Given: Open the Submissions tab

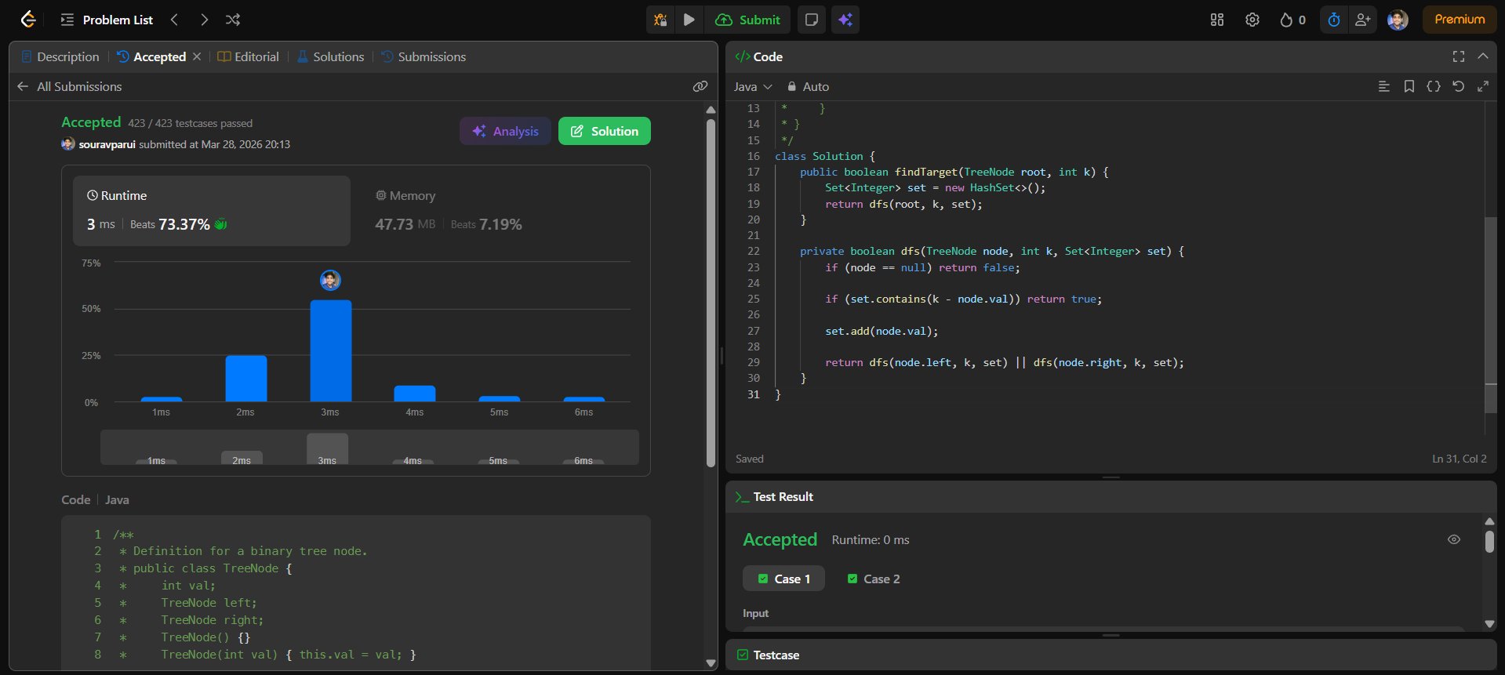Looking at the screenshot, I should tap(424, 56).
